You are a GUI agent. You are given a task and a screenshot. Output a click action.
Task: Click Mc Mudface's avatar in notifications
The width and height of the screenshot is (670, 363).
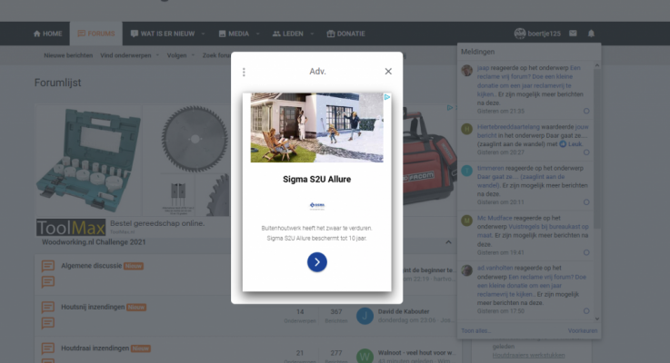click(x=466, y=221)
